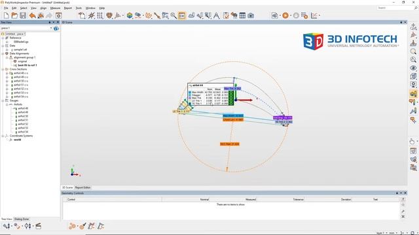Click the highlighted orange icon in right sidebar

point(413,93)
